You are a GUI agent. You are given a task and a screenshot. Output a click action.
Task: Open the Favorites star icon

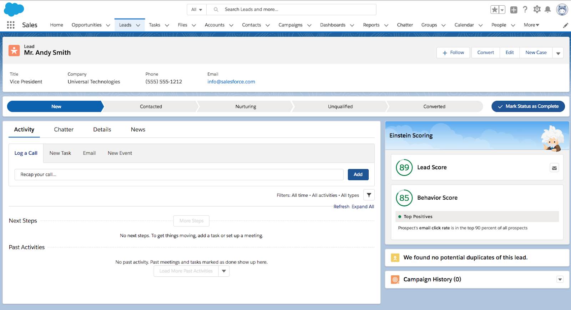[x=495, y=10]
